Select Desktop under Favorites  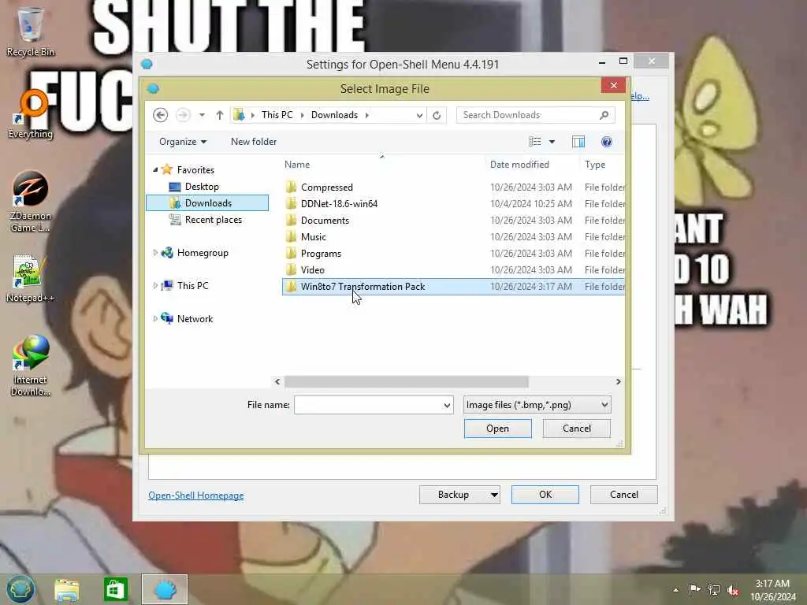coord(202,186)
